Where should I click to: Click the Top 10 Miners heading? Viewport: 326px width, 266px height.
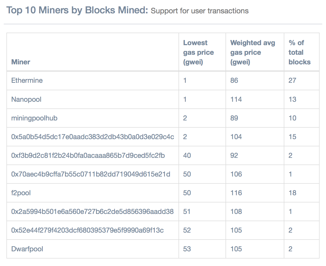coord(77,10)
